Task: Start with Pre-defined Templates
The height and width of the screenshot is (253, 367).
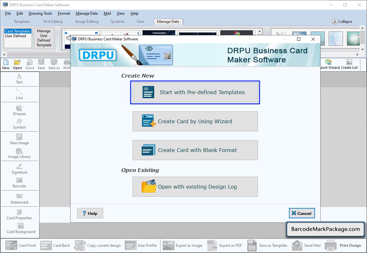Action: tap(195, 92)
